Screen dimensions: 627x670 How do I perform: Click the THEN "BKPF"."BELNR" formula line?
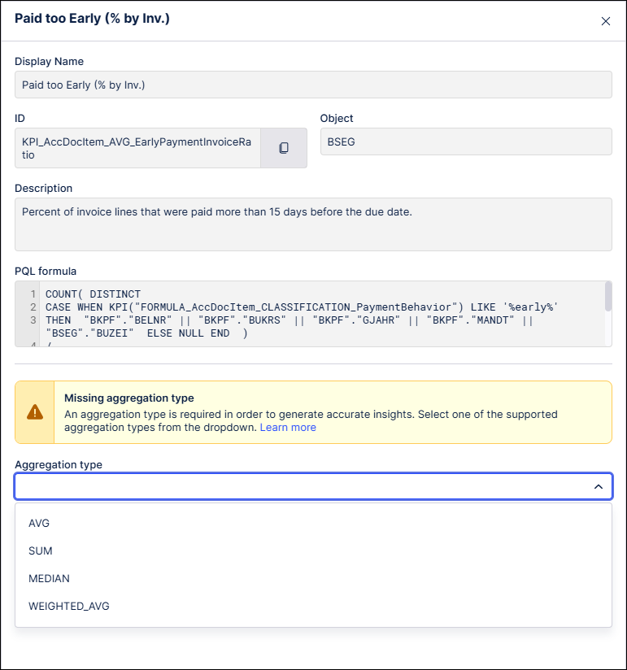tap(290, 320)
